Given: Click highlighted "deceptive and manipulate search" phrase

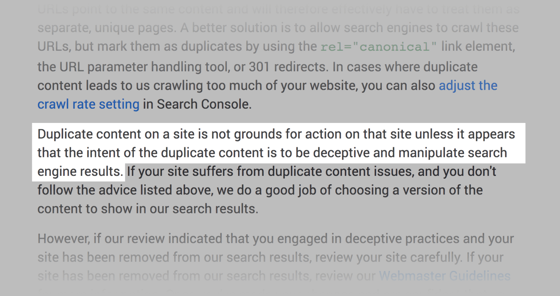Looking at the screenshot, I should tap(410, 153).
